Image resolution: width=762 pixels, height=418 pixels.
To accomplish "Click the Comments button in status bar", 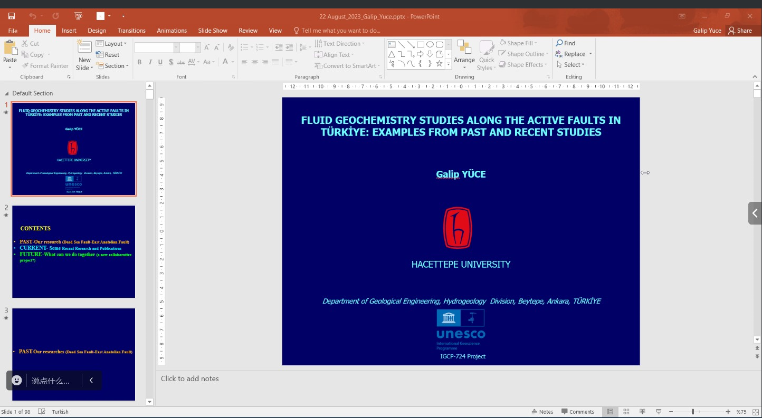I will (x=578, y=412).
